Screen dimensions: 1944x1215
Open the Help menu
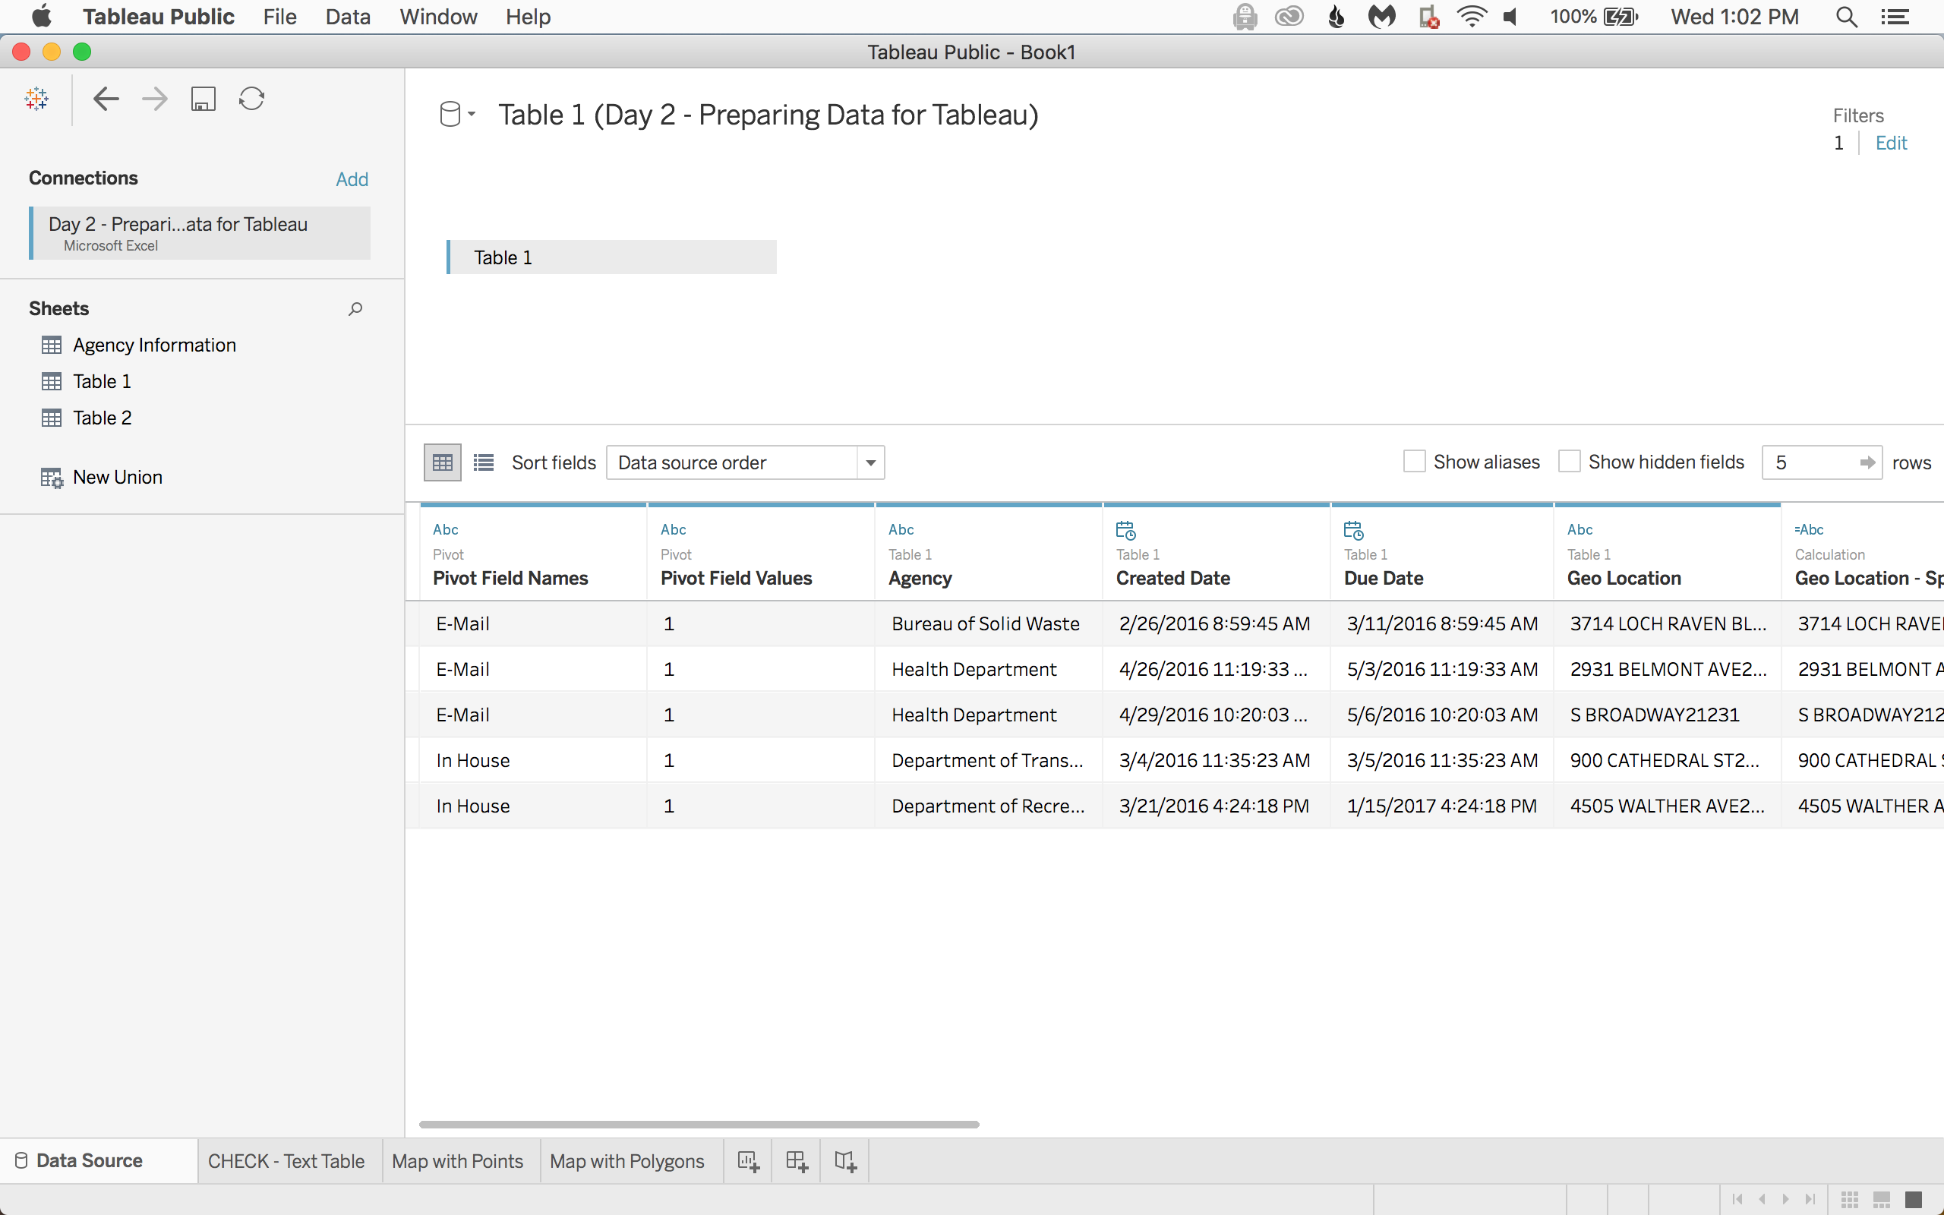(528, 17)
